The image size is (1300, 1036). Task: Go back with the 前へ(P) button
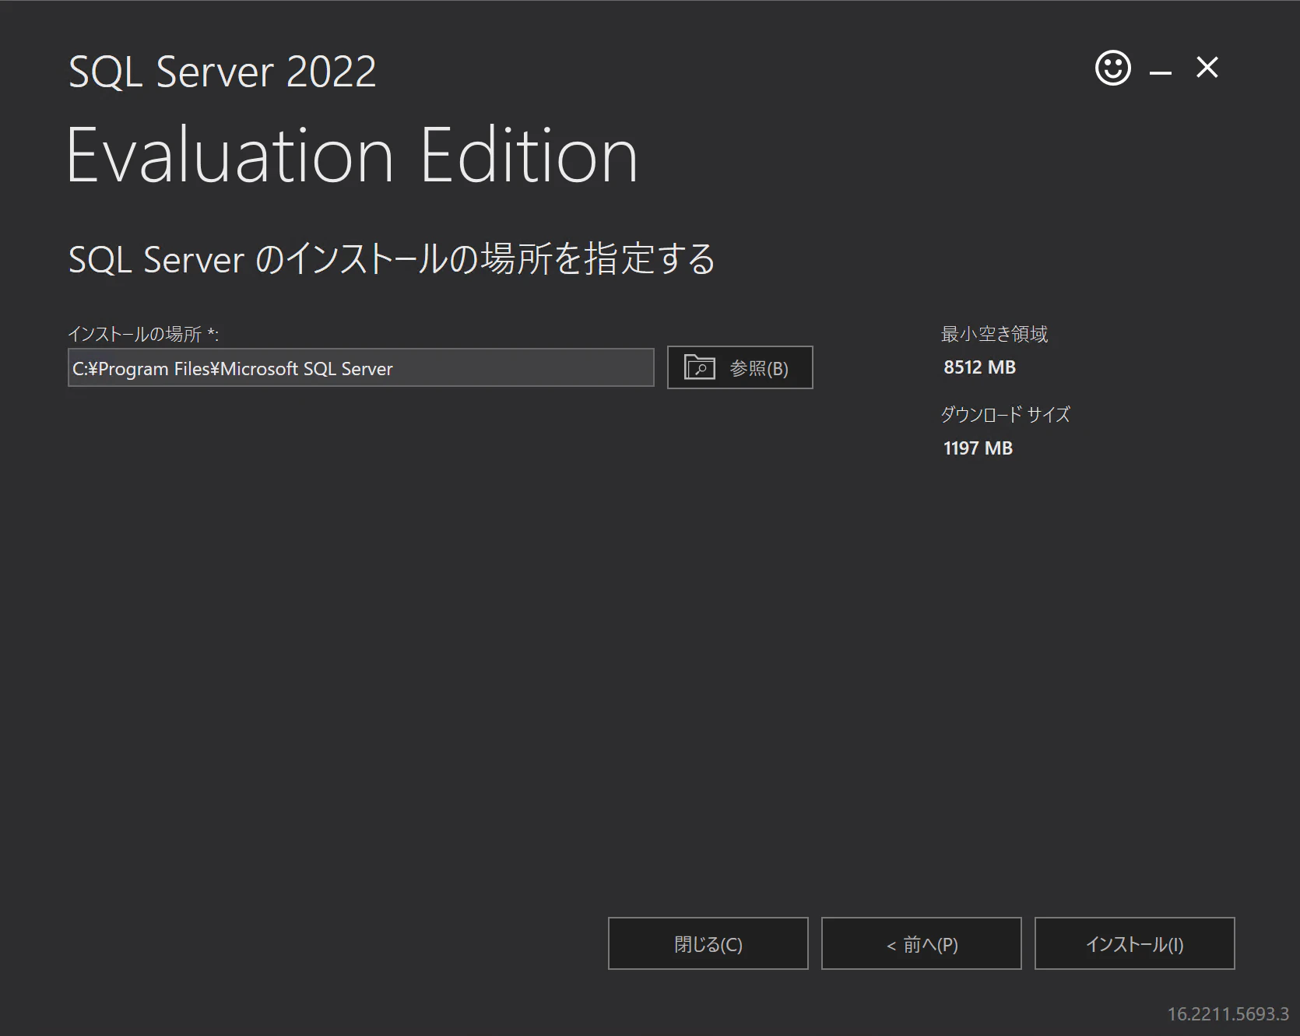point(922,943)
